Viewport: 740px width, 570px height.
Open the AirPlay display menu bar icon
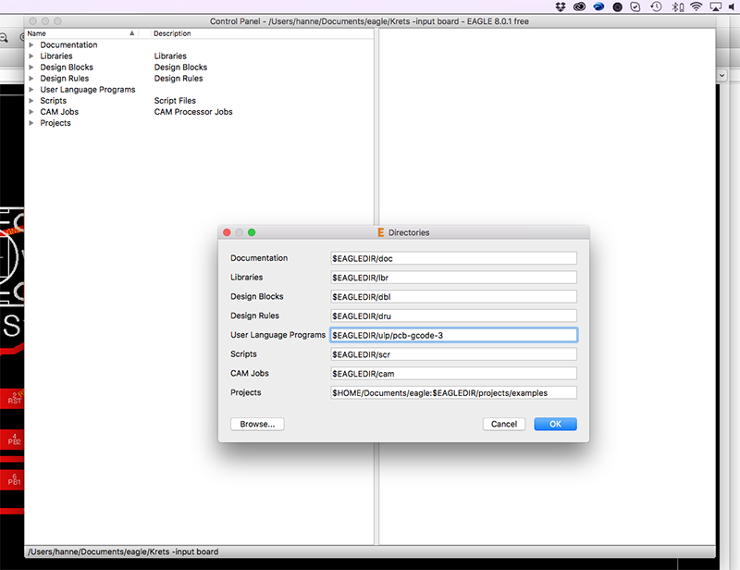click(x=716, y=6)
